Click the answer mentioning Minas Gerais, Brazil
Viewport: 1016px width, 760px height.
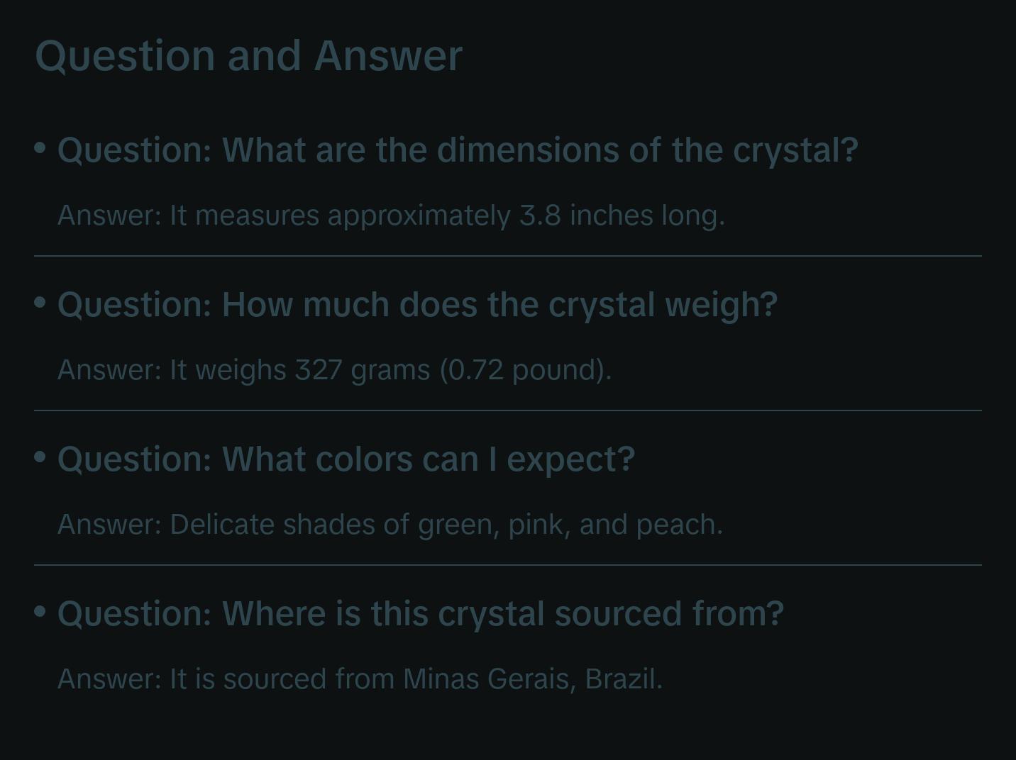pos(360,679)
